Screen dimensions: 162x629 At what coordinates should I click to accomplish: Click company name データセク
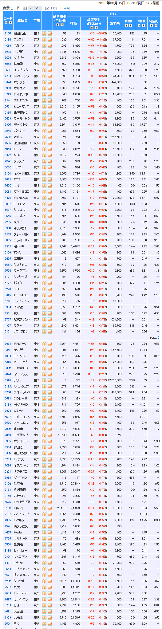[x=21, y=125]
